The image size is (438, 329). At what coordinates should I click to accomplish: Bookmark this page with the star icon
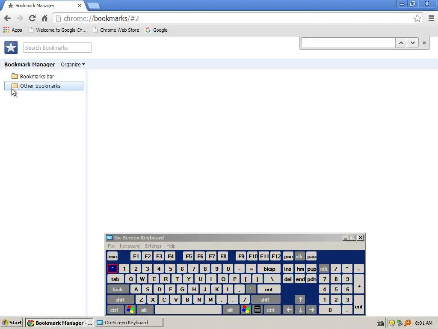417,18
